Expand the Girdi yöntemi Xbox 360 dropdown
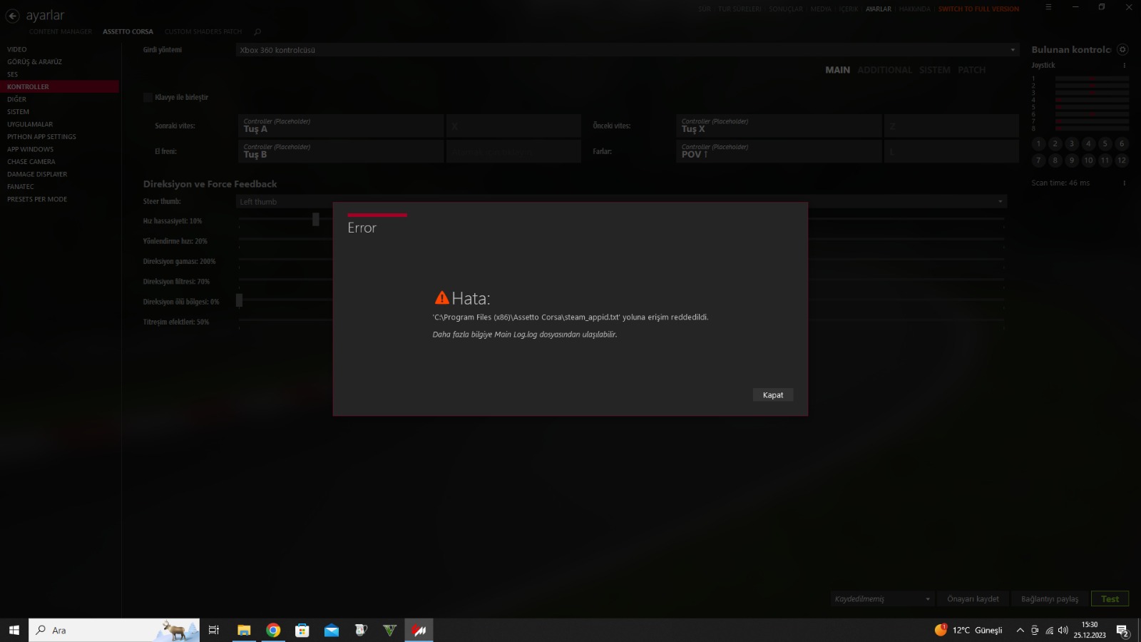The image size is (1141, 642). [x=627, y=50]
